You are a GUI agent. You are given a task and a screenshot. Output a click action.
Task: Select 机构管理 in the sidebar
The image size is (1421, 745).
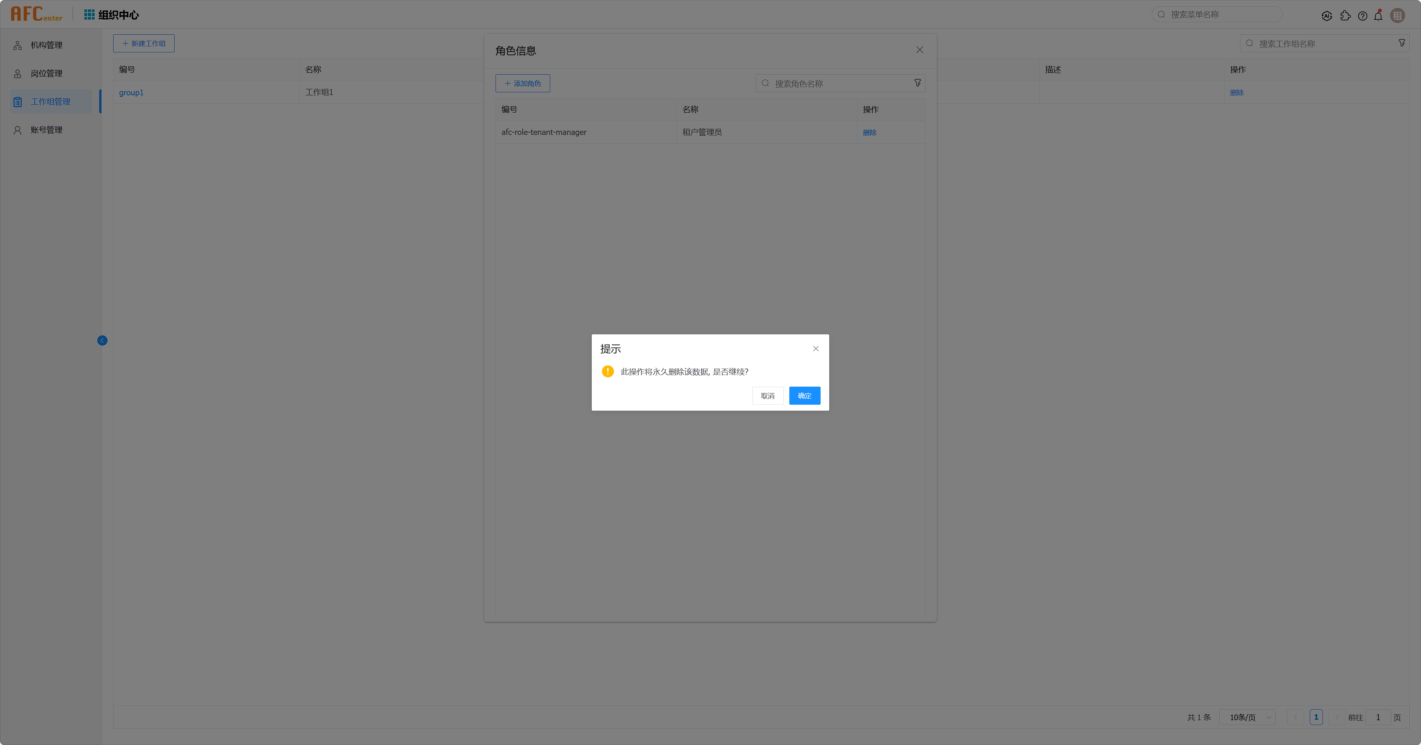click(46, 45)
